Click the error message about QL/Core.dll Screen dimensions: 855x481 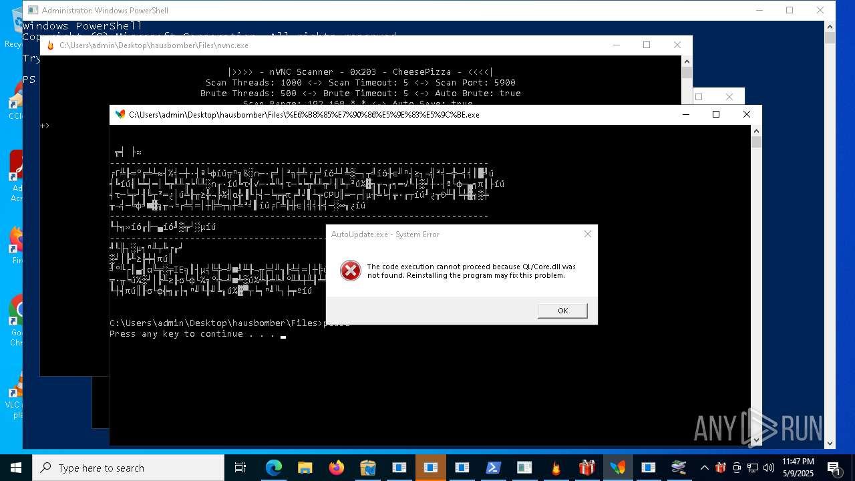[472, 271]
